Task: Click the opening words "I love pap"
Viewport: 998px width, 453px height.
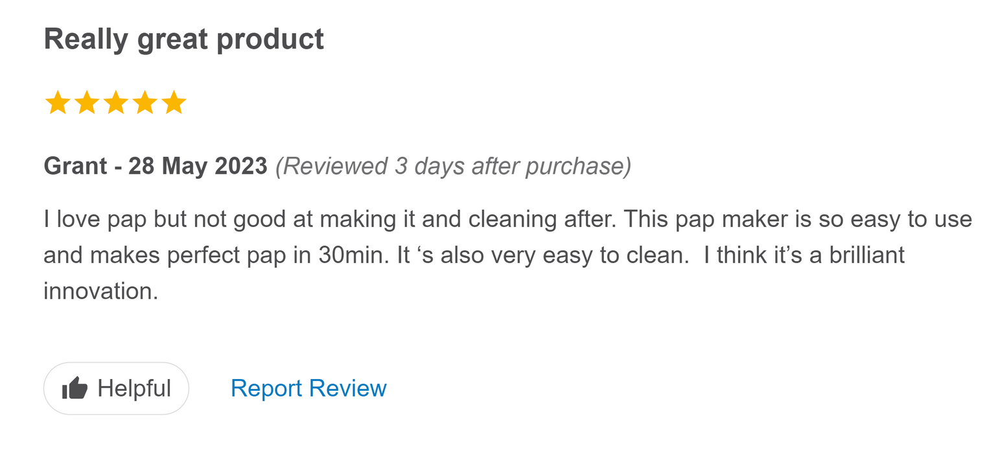Action: pos(95,220)
